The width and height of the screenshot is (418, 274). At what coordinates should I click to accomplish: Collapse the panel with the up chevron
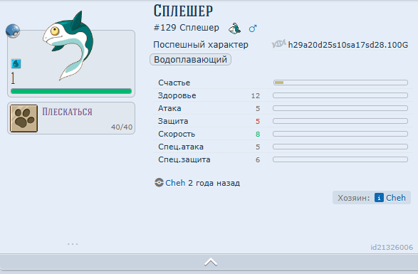(x=211, y=263)
